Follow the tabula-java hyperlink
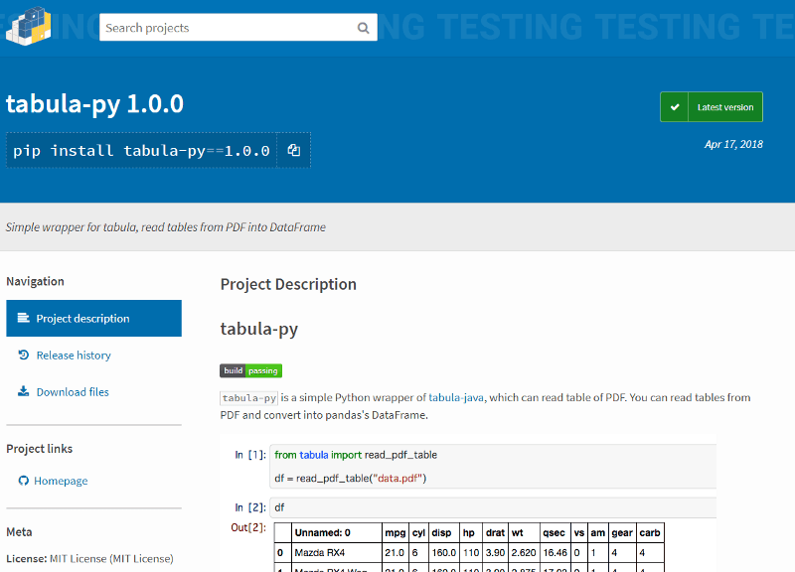Screen dimensions: 795x572 [x=456, y=397]
